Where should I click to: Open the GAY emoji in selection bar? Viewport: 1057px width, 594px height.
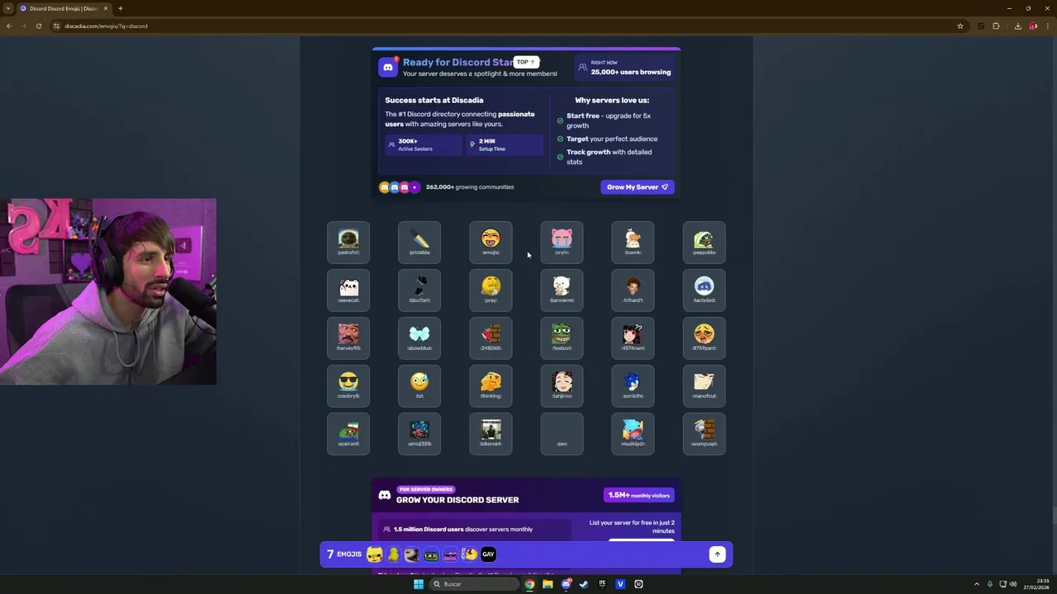point(488,554)
